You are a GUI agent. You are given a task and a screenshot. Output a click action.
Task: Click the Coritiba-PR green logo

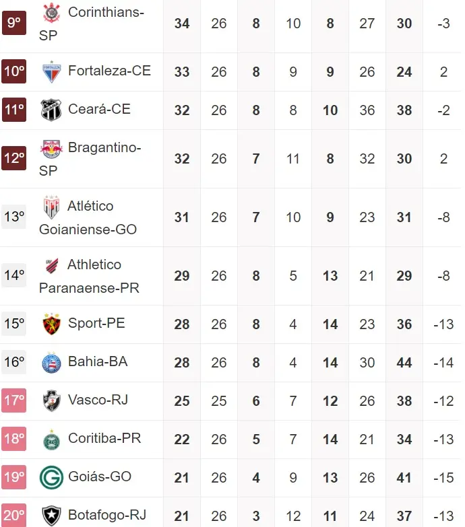pyautogui.click(x=51, y=439)
